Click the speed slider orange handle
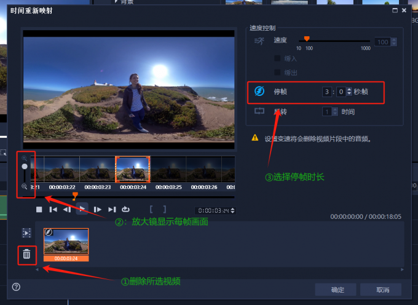The width and height of the screenshot is (418, 305). click(x=307, y=39)
